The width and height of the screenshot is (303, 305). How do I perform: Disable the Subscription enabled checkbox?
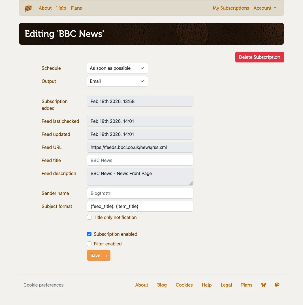point(89,234)
